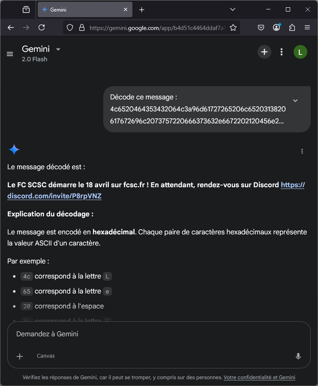Open Firefox application hamburger menu
The width and height of the screenshot is (318, 386).
pyautogui.click(x=307, y=27)
